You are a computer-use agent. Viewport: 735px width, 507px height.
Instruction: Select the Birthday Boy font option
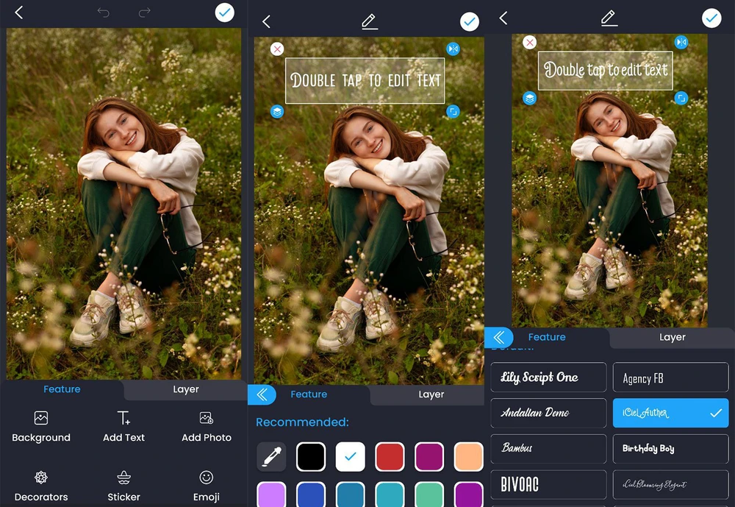click(x=670, y=449)
